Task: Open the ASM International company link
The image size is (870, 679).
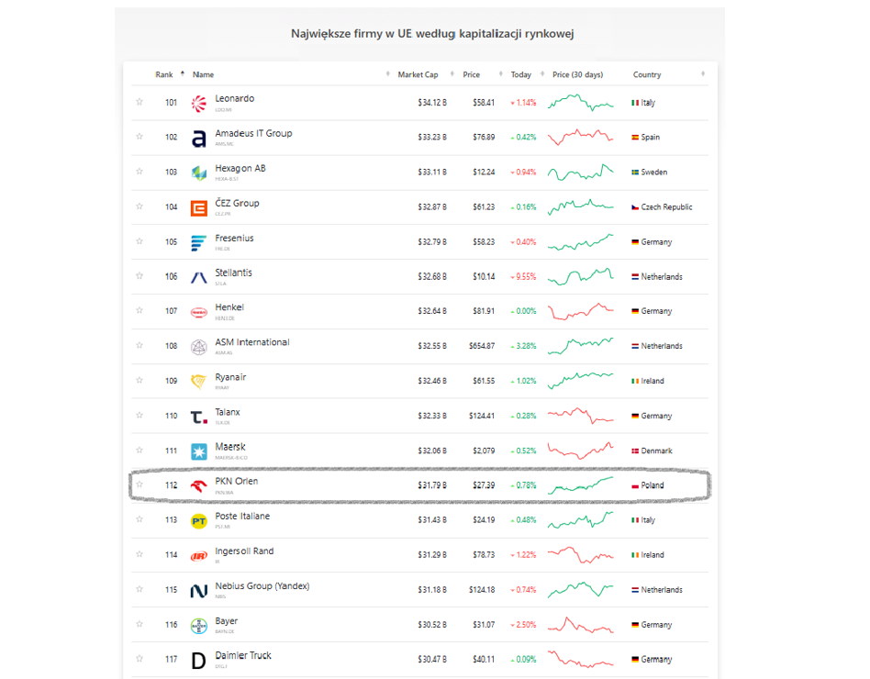Action: (x=252, y=342)
